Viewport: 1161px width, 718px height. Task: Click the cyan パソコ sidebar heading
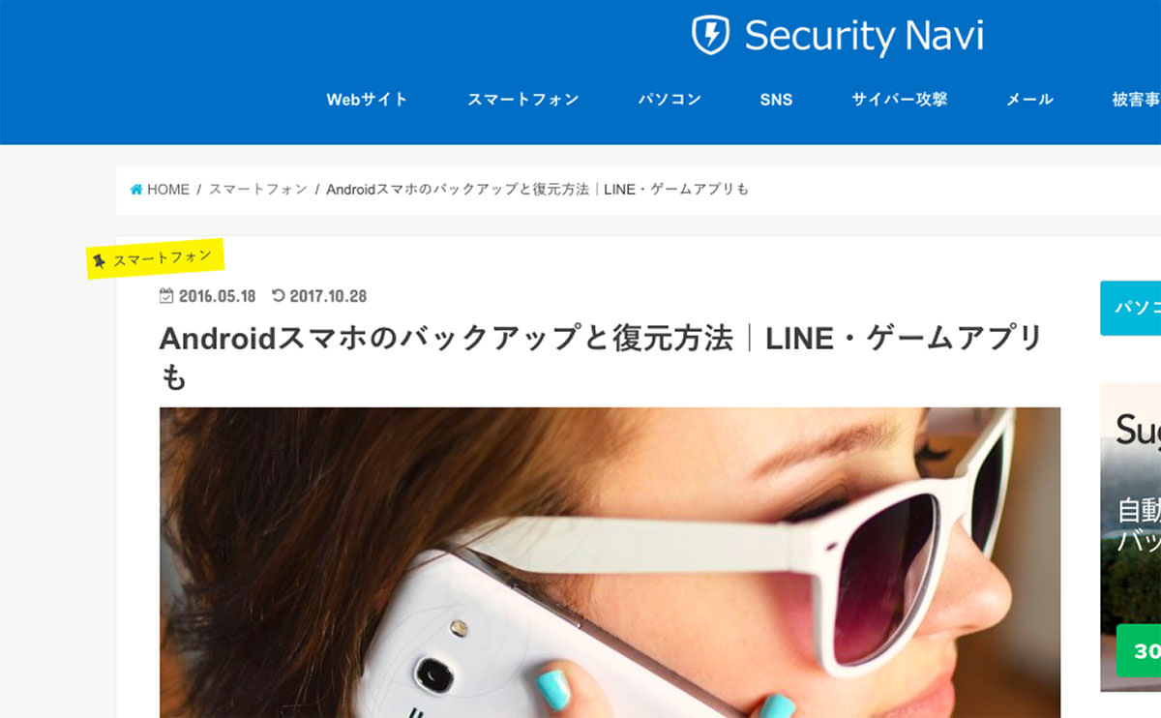(x=1130, y=308)
